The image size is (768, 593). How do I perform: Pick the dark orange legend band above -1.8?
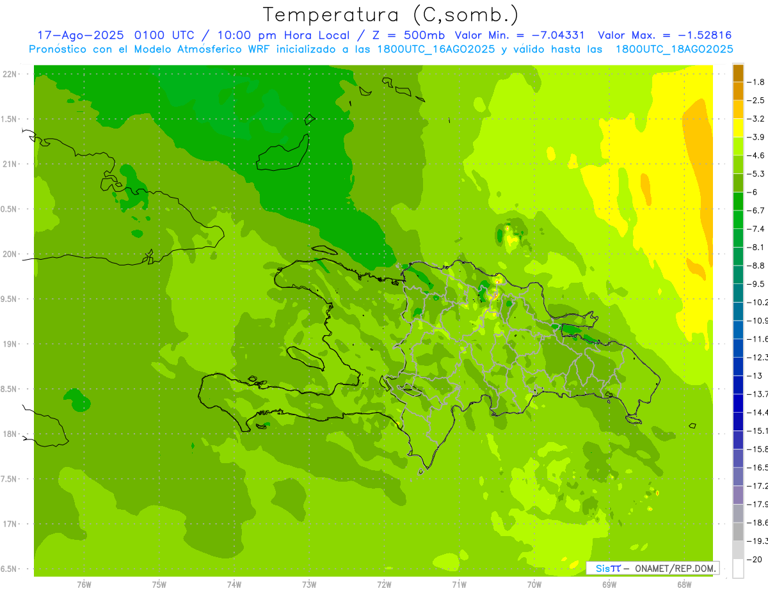pos(738,73)
